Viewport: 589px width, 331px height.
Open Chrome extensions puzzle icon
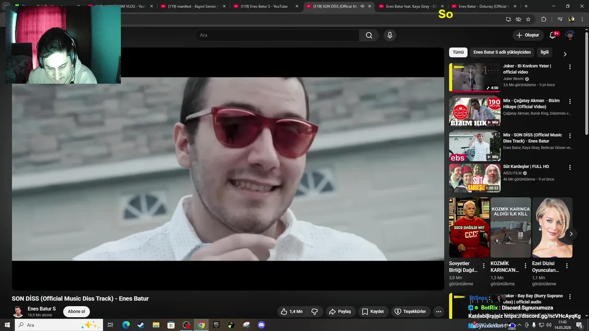point(544,19)
